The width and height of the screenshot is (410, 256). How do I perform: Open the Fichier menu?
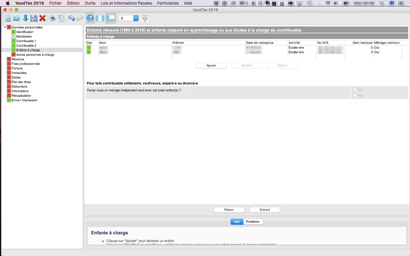56,3
